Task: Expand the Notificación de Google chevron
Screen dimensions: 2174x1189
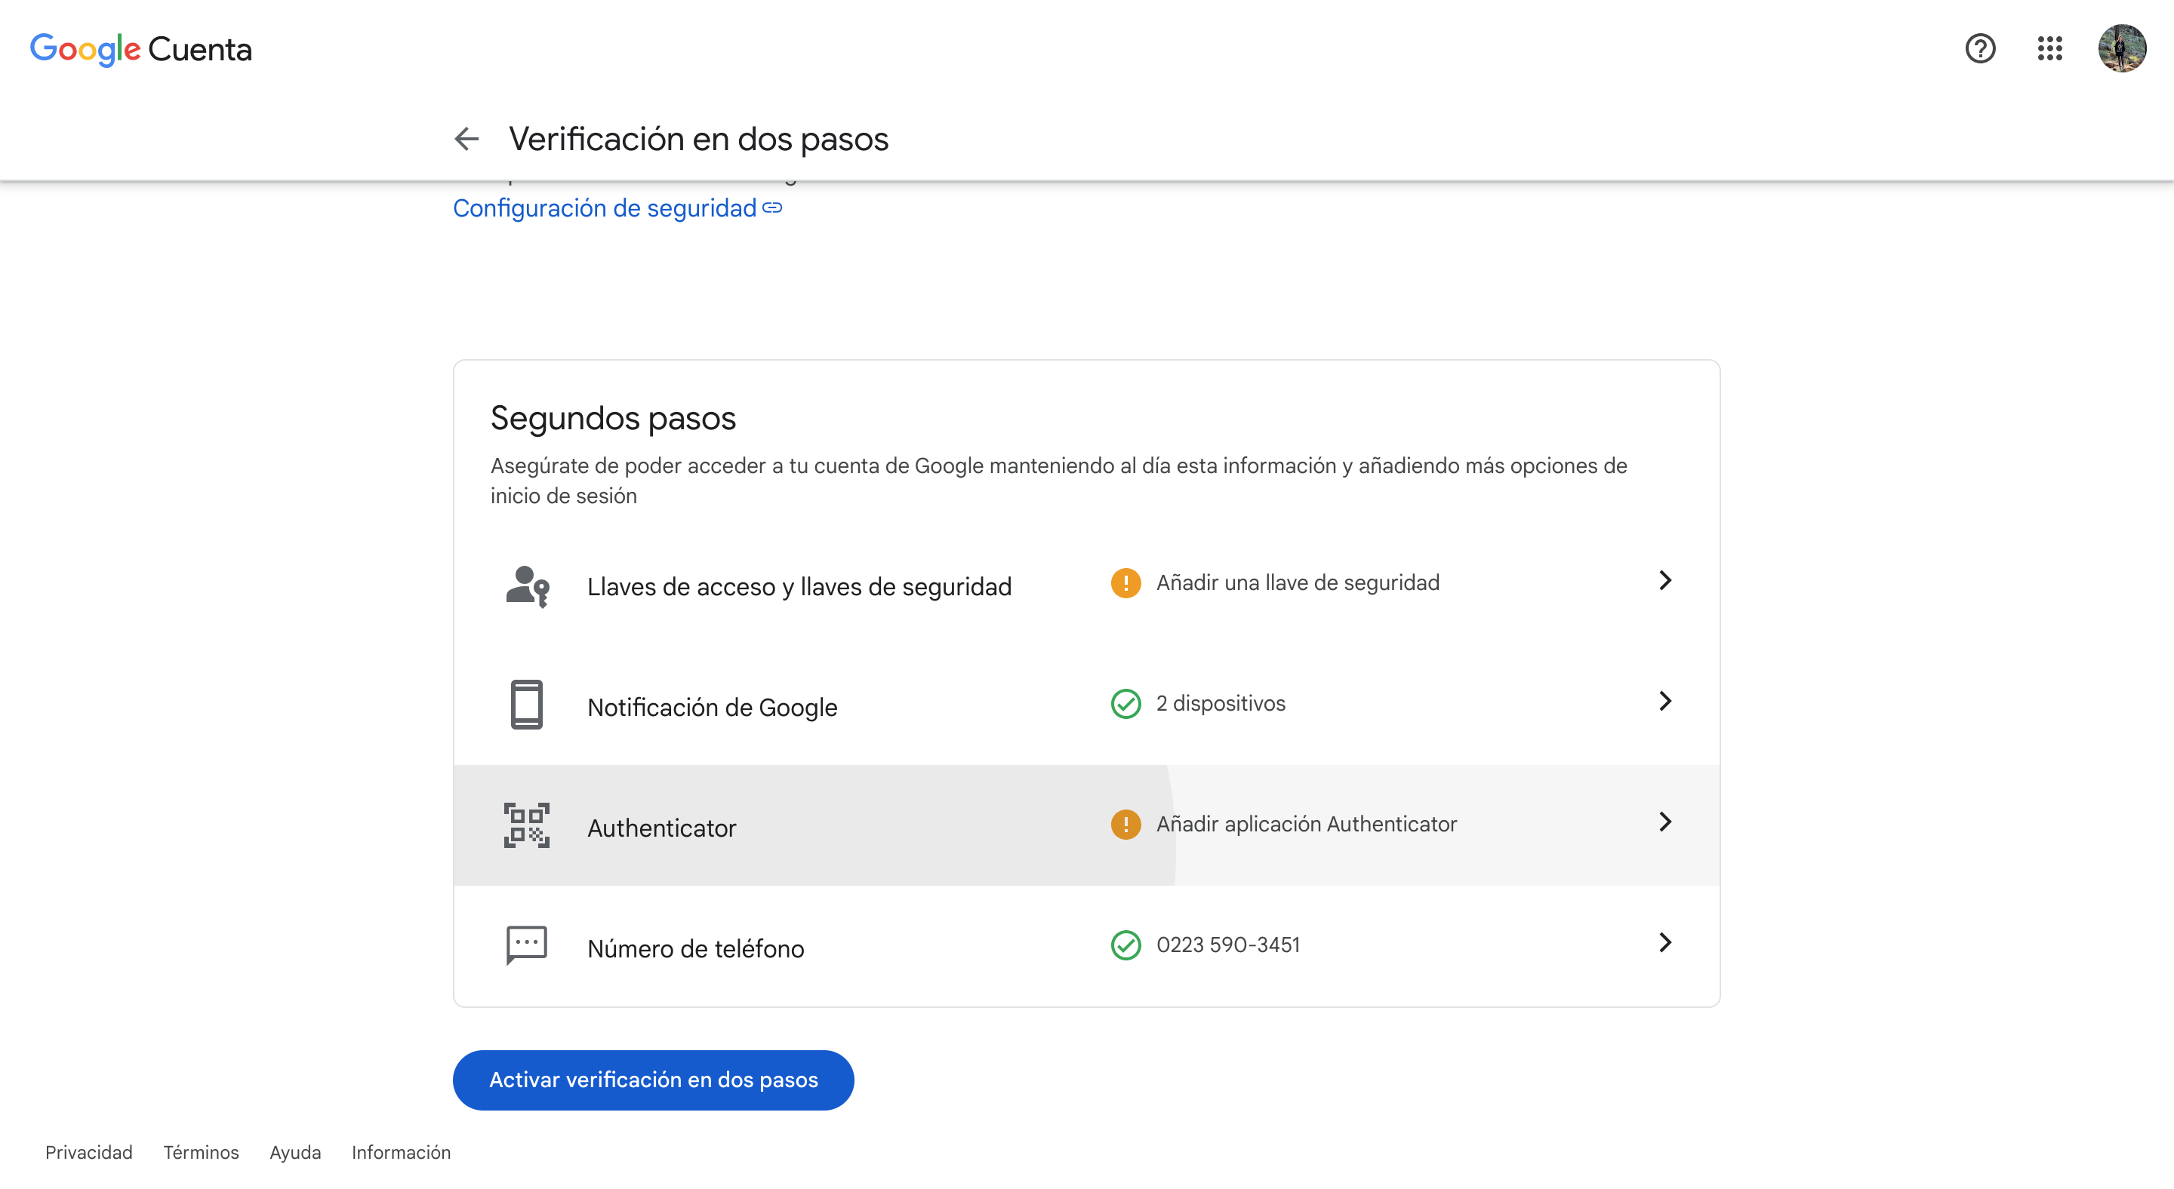Action: pos(1665,702)
